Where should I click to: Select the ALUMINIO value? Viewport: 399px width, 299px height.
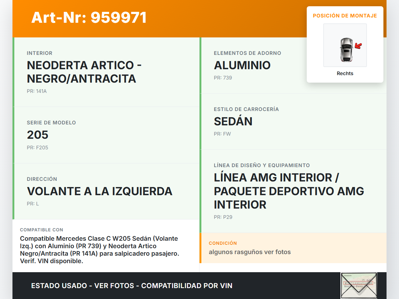242,65
